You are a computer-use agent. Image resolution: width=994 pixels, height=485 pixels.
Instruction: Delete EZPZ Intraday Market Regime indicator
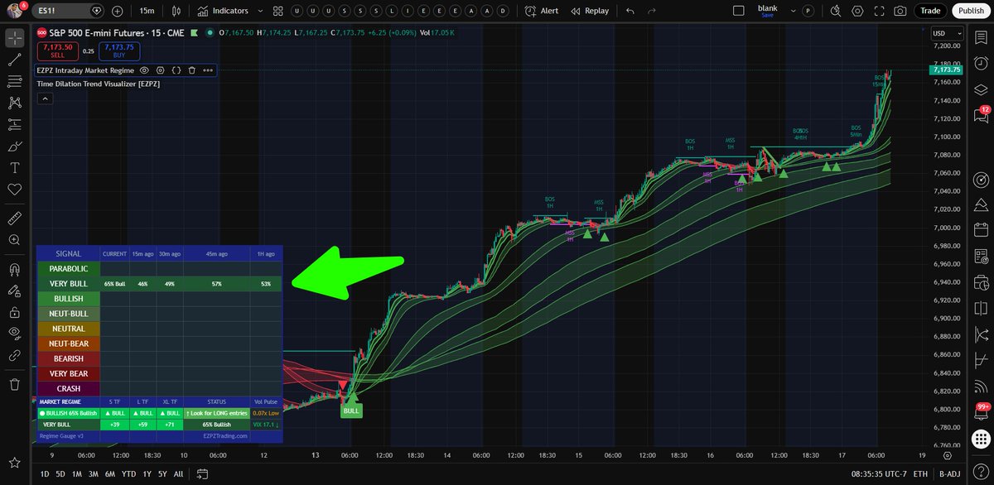coord(191,70)
